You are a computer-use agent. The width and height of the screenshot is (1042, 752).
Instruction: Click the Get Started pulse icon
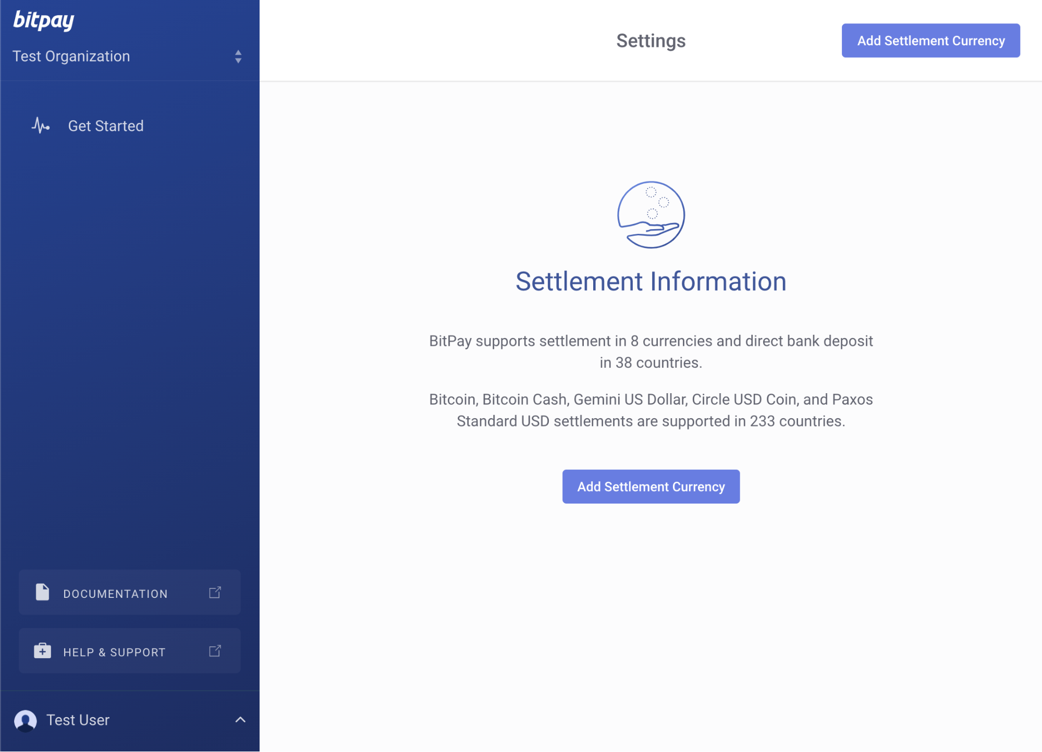(x=41, y=126)
